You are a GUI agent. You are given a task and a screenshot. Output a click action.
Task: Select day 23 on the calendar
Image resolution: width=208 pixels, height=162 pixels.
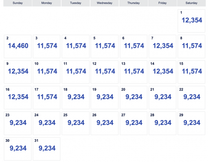[18, 123]
